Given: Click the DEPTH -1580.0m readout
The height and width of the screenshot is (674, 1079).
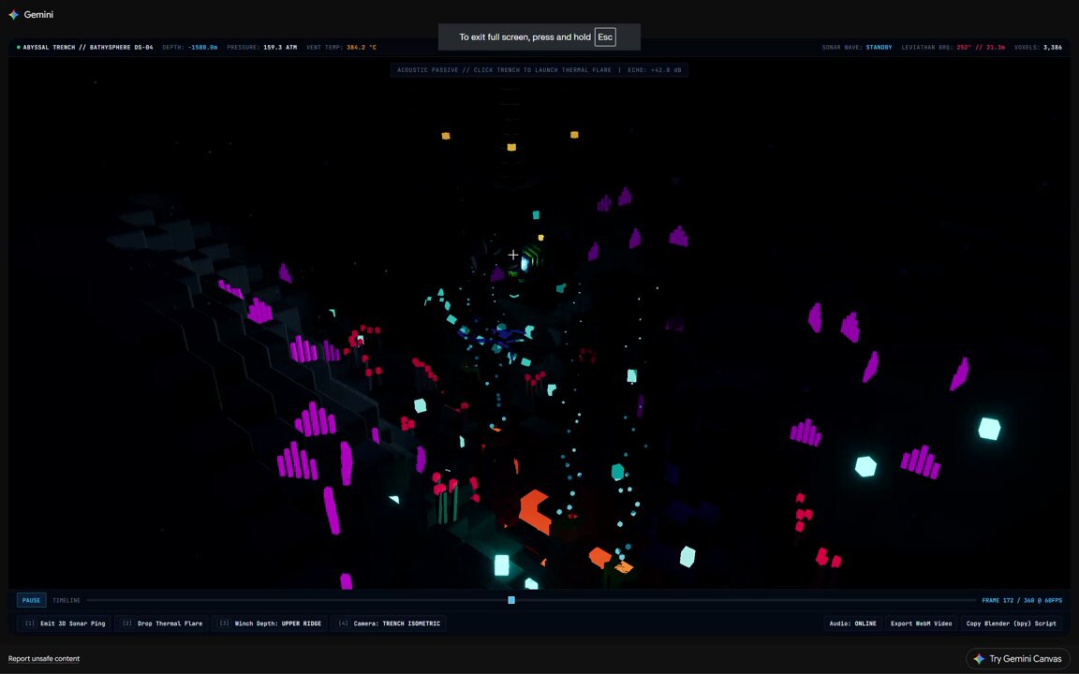Looking at the screenshot, I should point(190,48).
